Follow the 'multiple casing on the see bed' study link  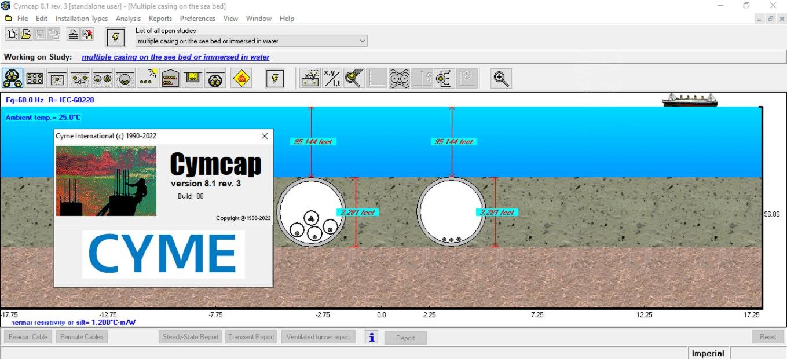pyautogui.click(x=175, y=57)
